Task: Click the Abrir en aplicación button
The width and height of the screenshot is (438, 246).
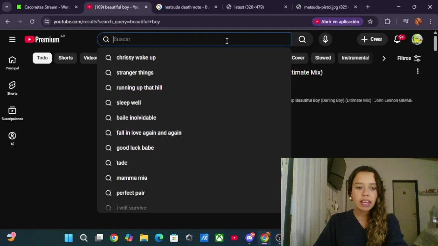Action: click(337, 22)
